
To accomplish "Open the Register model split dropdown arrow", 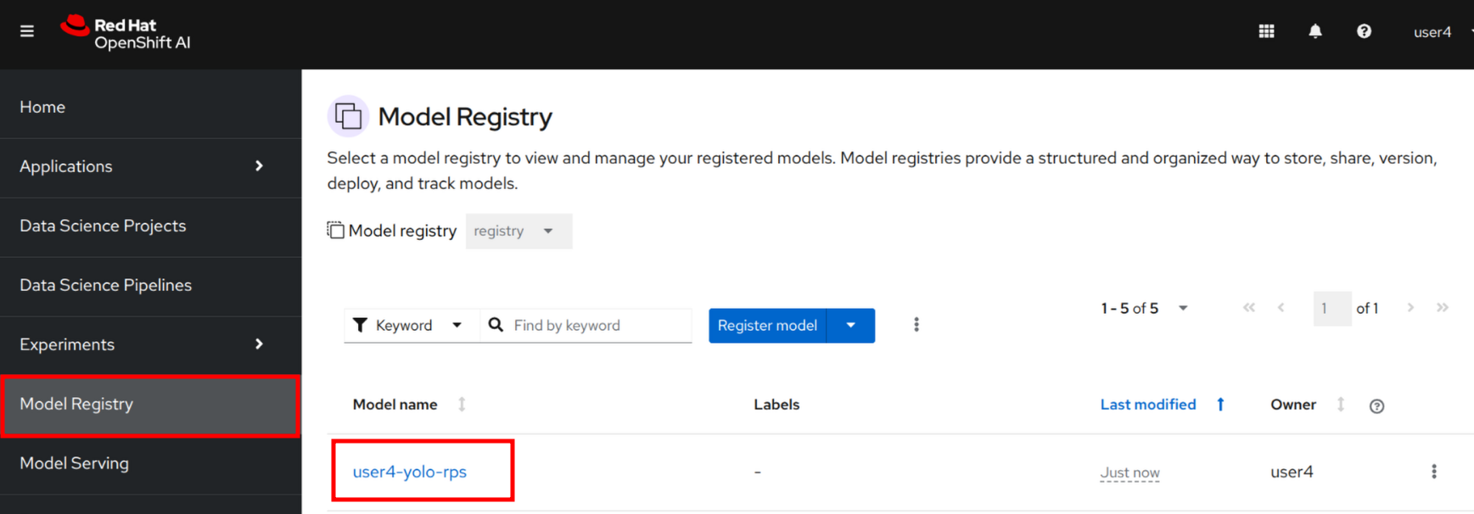I will (851, 326).
